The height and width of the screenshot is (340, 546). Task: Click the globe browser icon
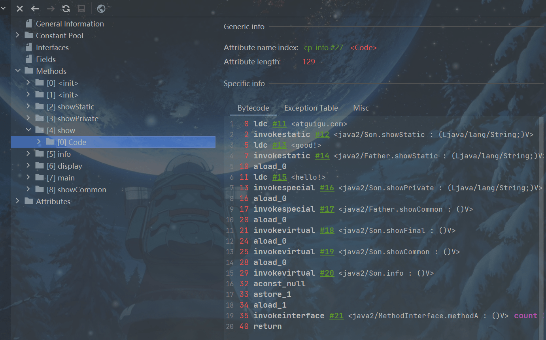point(101,9)
